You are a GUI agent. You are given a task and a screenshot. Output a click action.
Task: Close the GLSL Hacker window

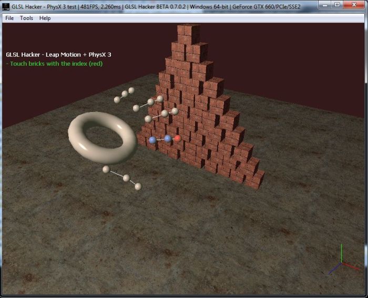click(x=354, y=5)
